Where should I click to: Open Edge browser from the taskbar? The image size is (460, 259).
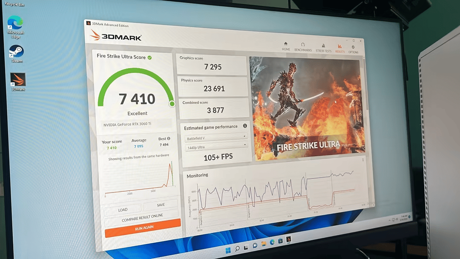point(272,242)
